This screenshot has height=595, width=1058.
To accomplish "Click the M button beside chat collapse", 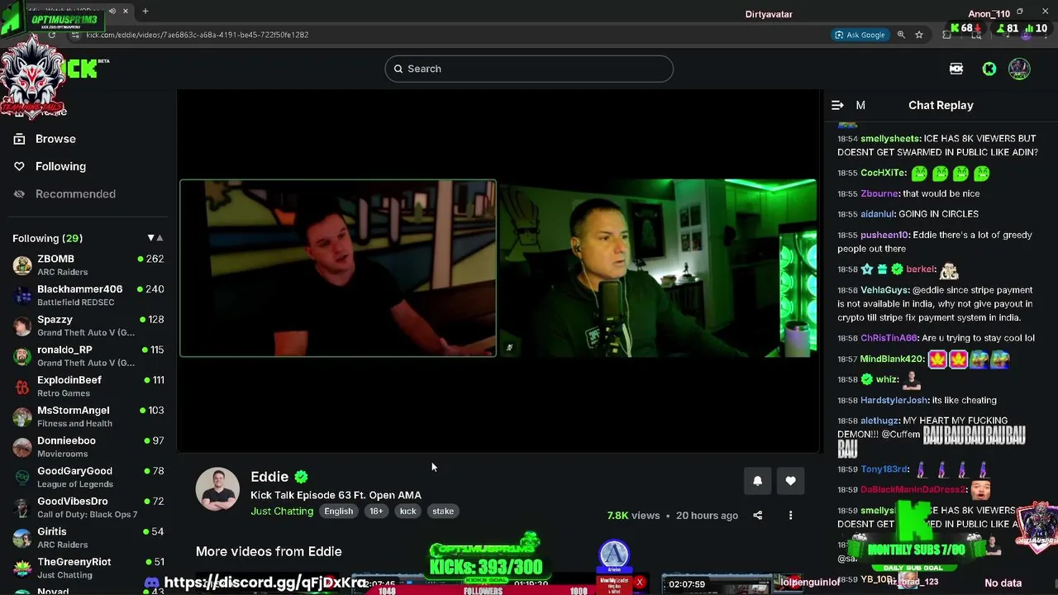I will click(860, 105).
